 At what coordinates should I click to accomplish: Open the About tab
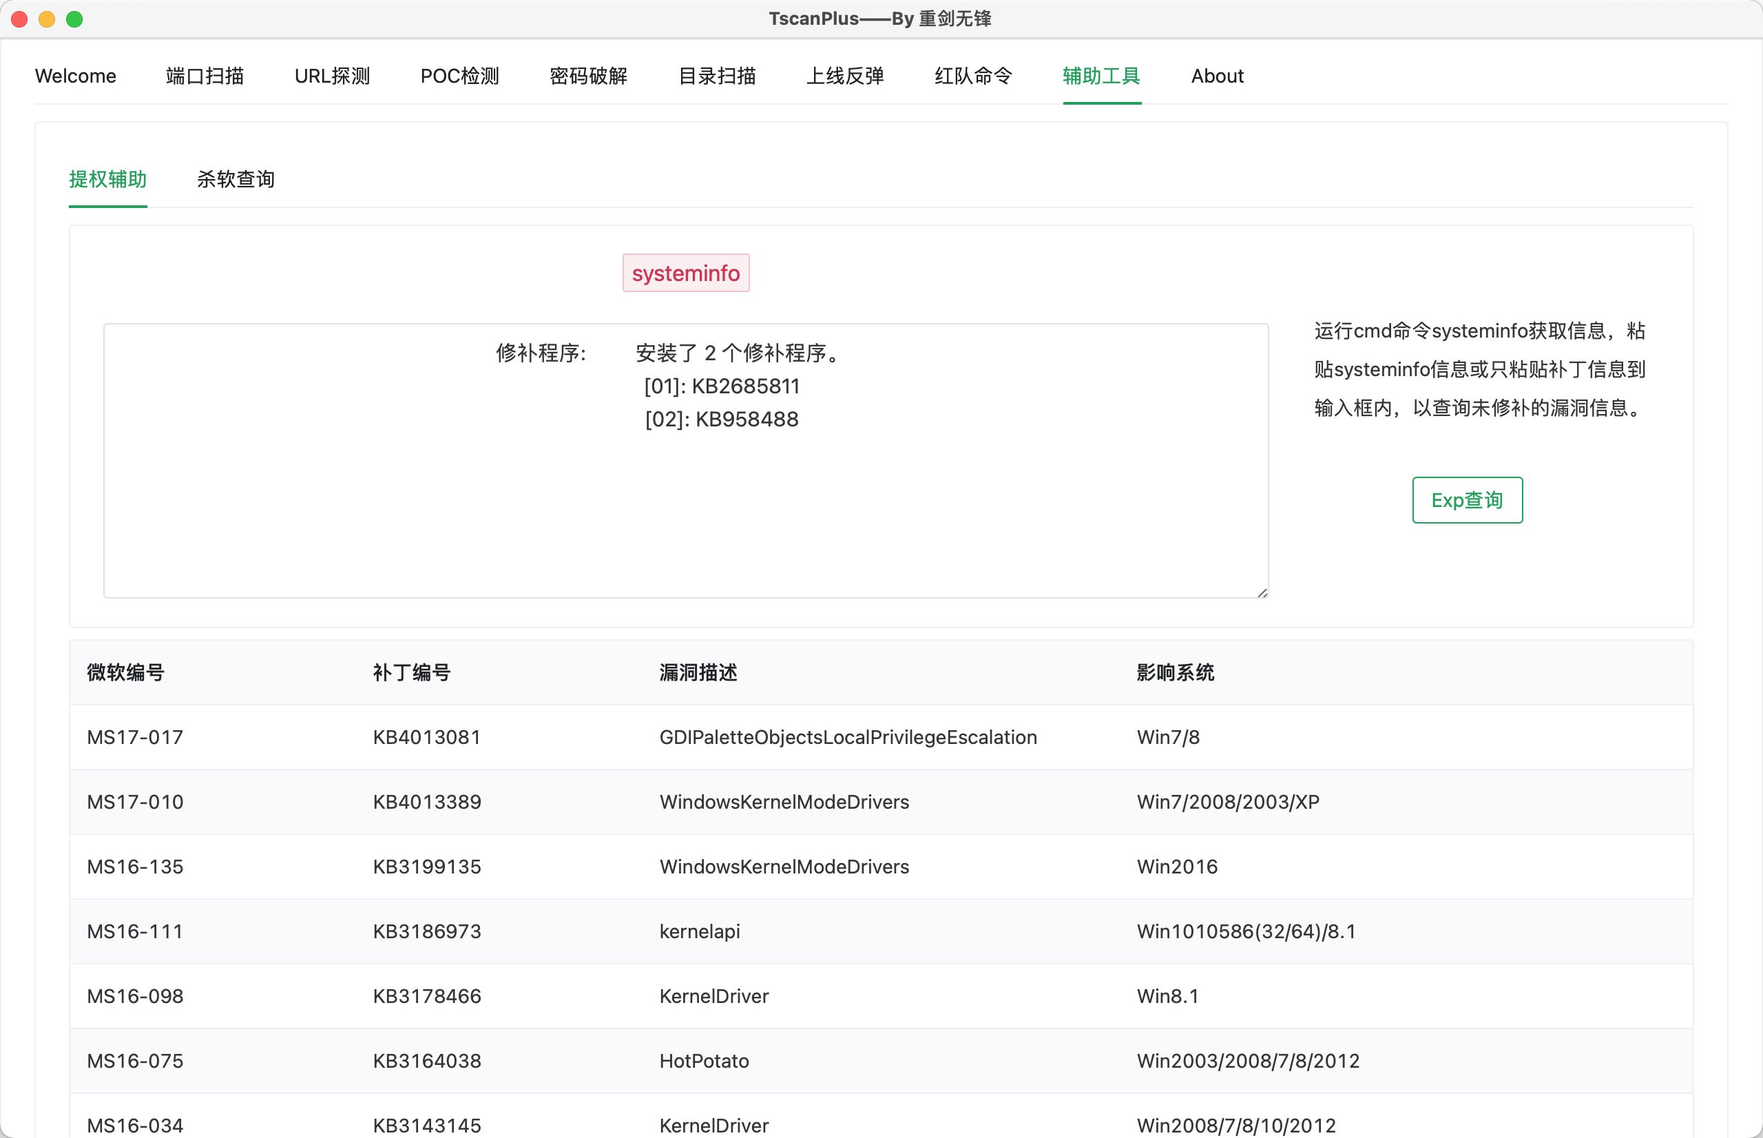tap(1216, 76)
